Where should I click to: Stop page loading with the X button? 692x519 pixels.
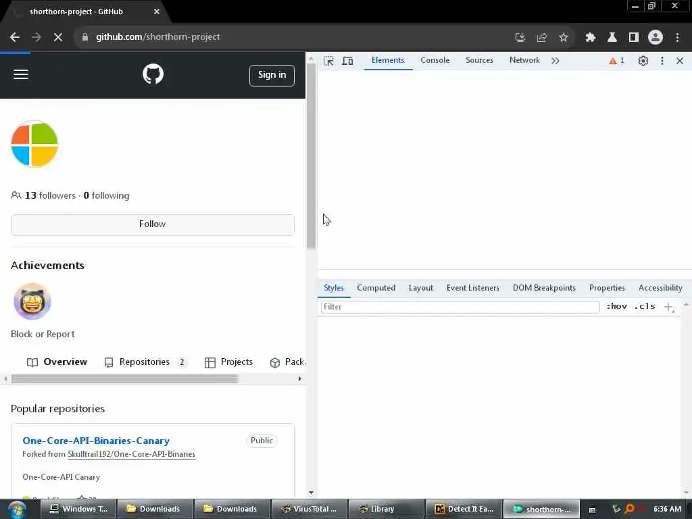[x=58, y=37]
